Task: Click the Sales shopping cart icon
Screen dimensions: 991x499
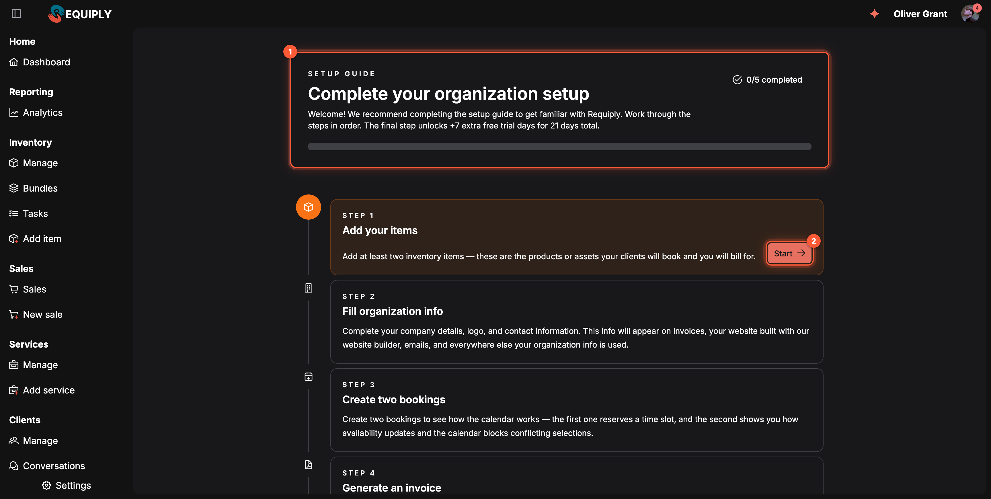Action: (x=14, y=289)
